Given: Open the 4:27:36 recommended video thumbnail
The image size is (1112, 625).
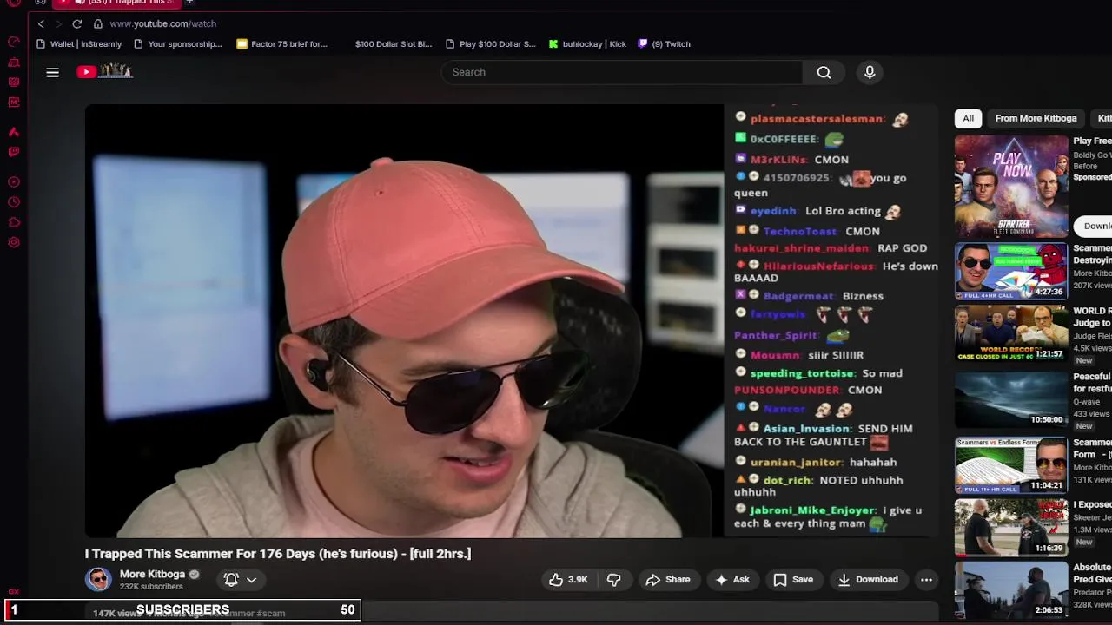Looking at the screenshot, I should coord(1011,271).
